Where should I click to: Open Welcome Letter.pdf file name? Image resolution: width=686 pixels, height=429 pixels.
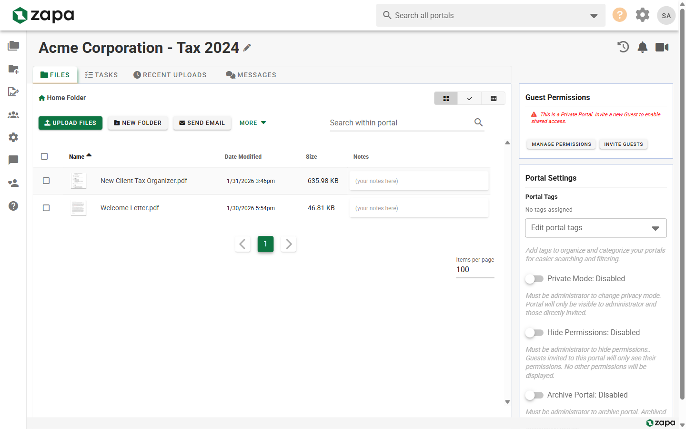pyautogui.click(x=130, y=208)
